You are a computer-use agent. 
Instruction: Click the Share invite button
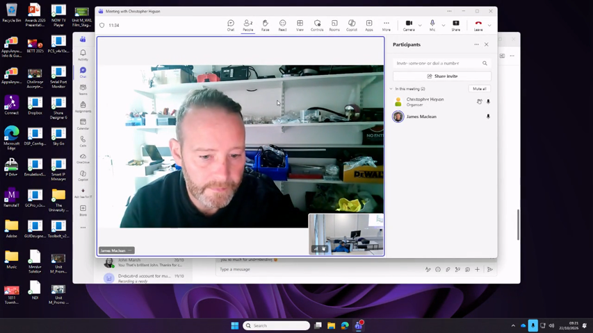pos(441,76)
